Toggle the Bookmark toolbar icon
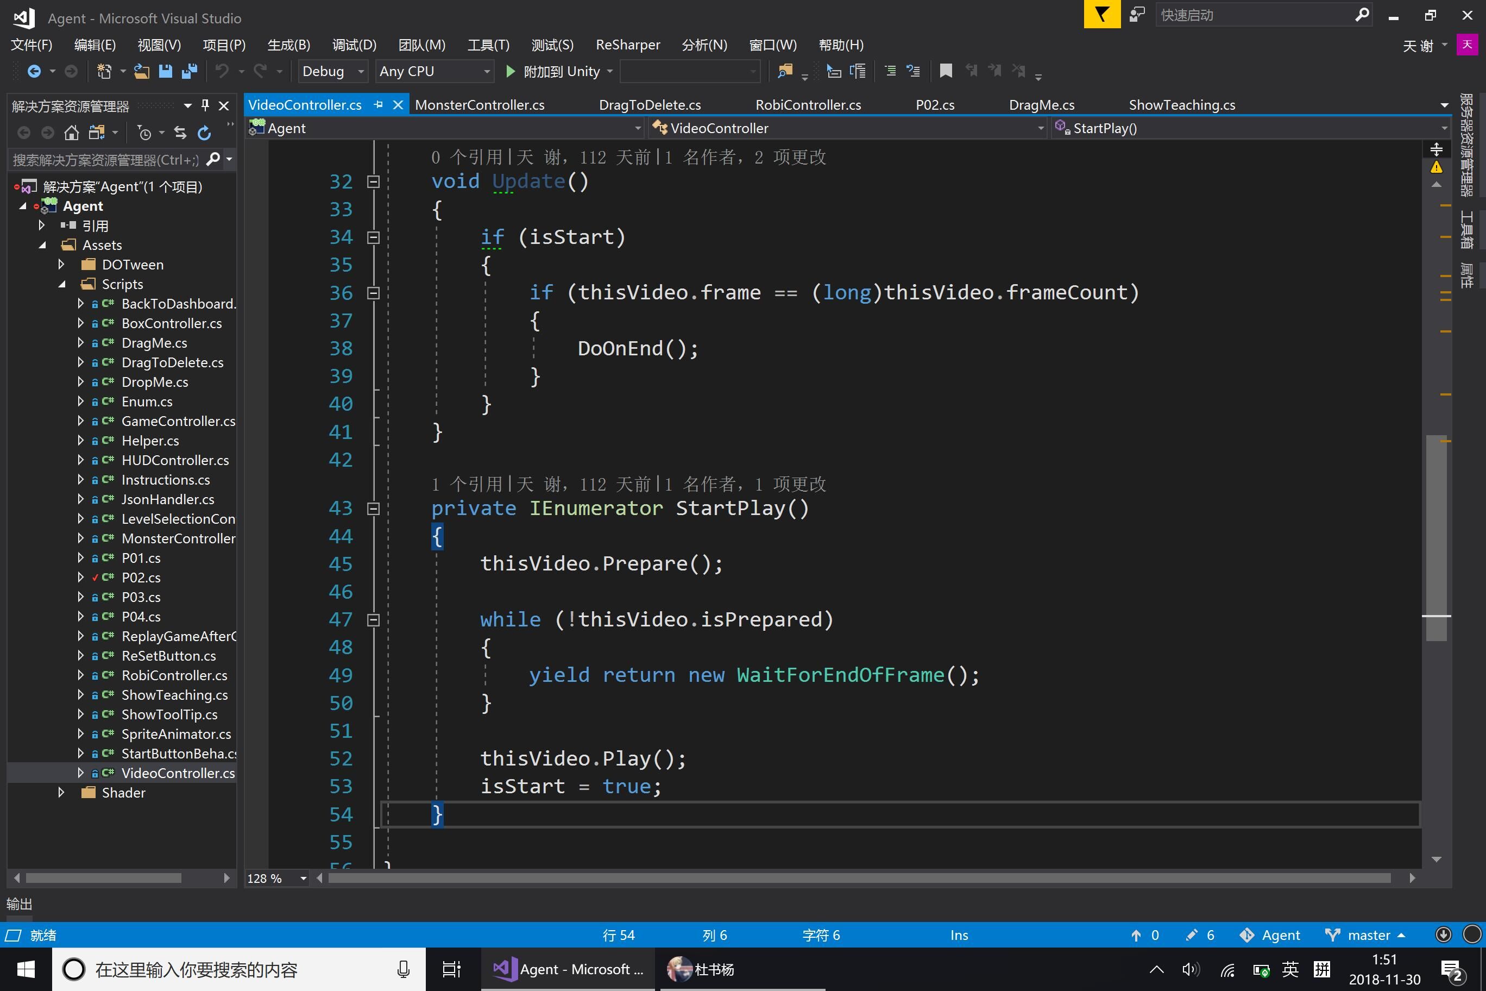This screenshot has width=1486, height=991. point(946,71)
